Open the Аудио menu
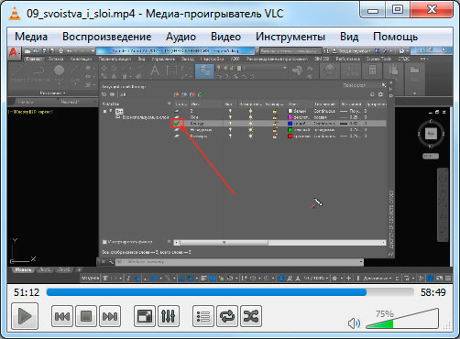Image resolution: width=460 pixels, height=339 pixels. [x=181, y=37]
